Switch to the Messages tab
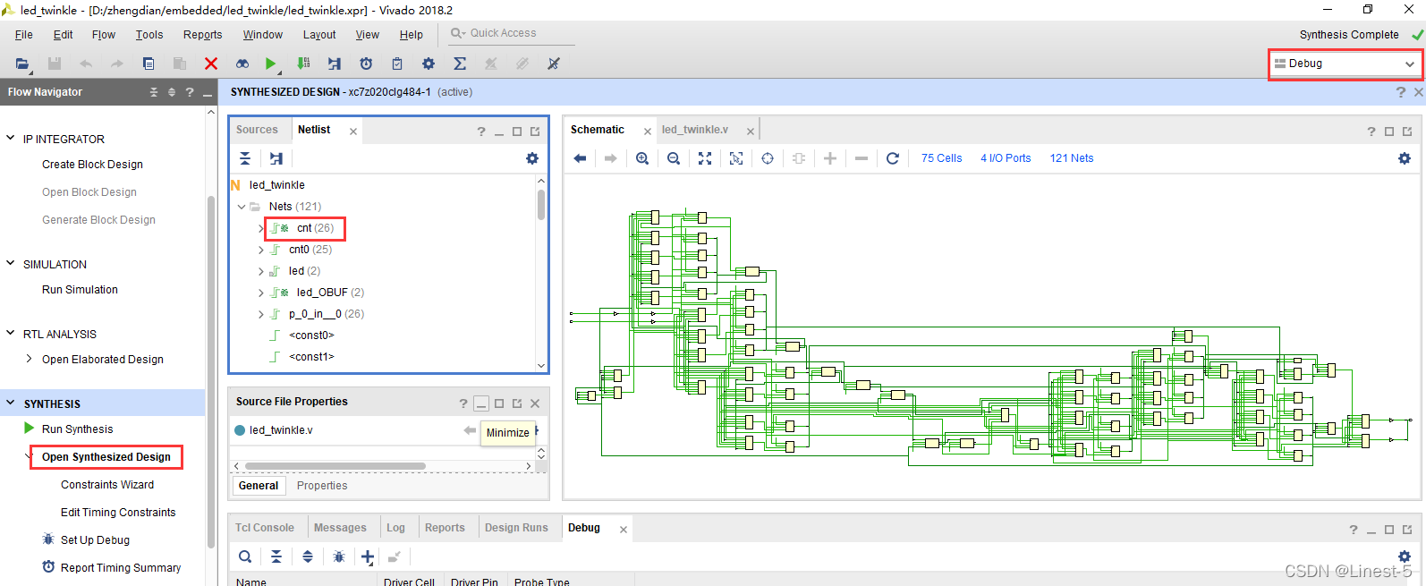 pos(340,528)
